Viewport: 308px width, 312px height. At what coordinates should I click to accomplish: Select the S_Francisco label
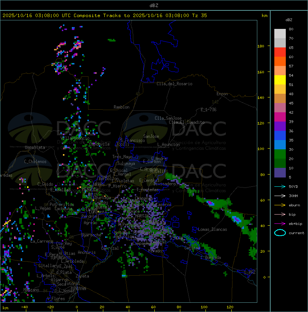pos(133,140)
